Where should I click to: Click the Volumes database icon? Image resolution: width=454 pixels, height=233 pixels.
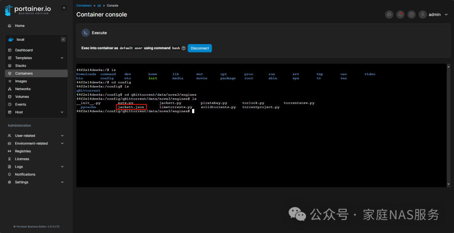point(10,97)
